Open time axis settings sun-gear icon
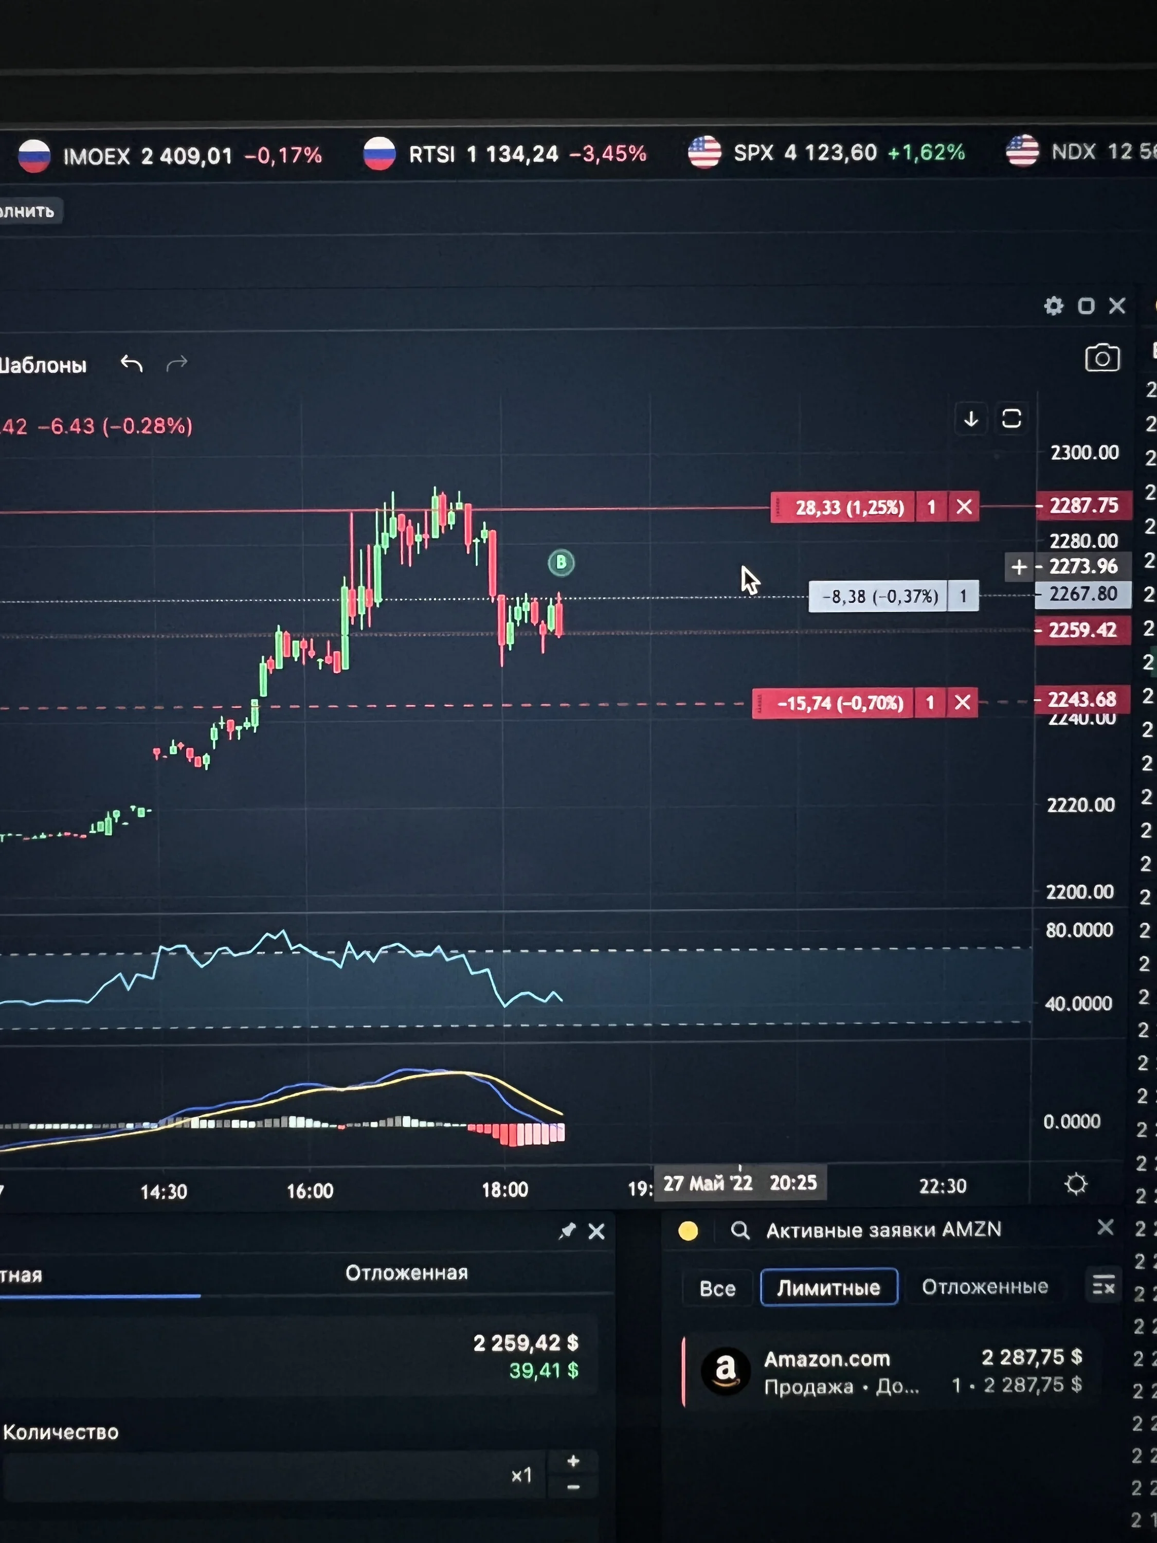 point(1075,1184)
